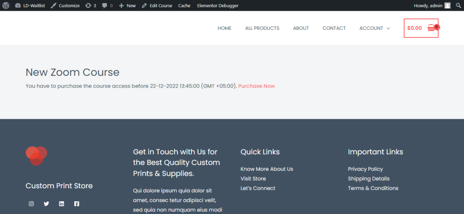Open the Facebook profile icon
Image resolution: width=464 pixels, height=214 pixels.
[77, 204]
